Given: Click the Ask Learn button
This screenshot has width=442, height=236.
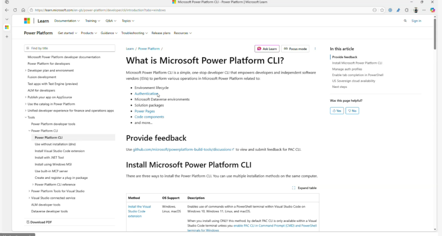Looking at the screenshot, I should click(x=267, y=49).
